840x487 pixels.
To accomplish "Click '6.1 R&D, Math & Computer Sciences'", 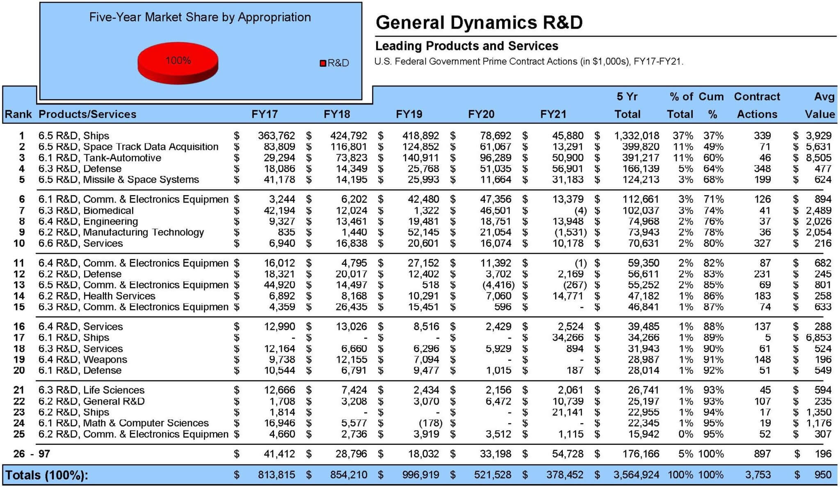I will click(x=123, y=423).
